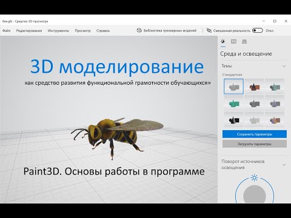Select the green shapes theme in second row
Viewport: 291px width, 218px height.
(x=233, y=104)
